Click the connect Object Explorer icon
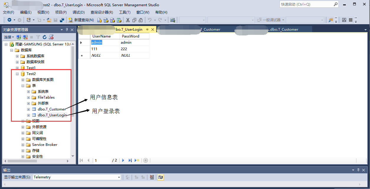This screenshot has width=370, height=189. [x=19, y=37]
